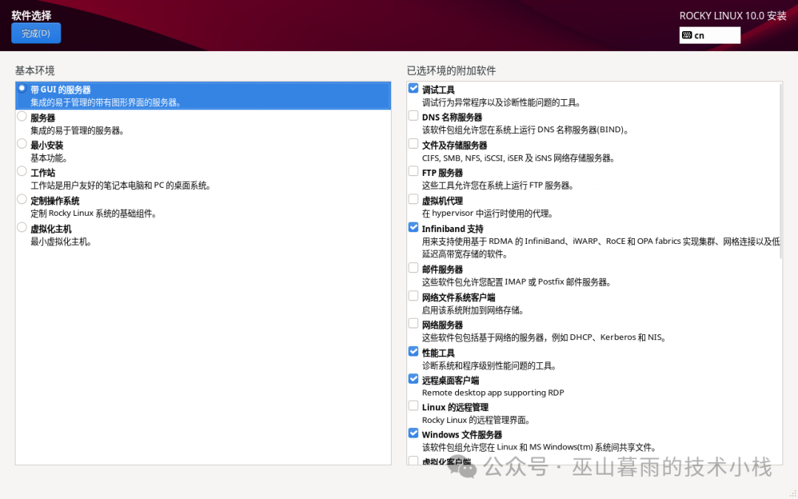Enable the 网络文件系统客户端 add-on
Viewport: 798px width, 499px height.
413,295
